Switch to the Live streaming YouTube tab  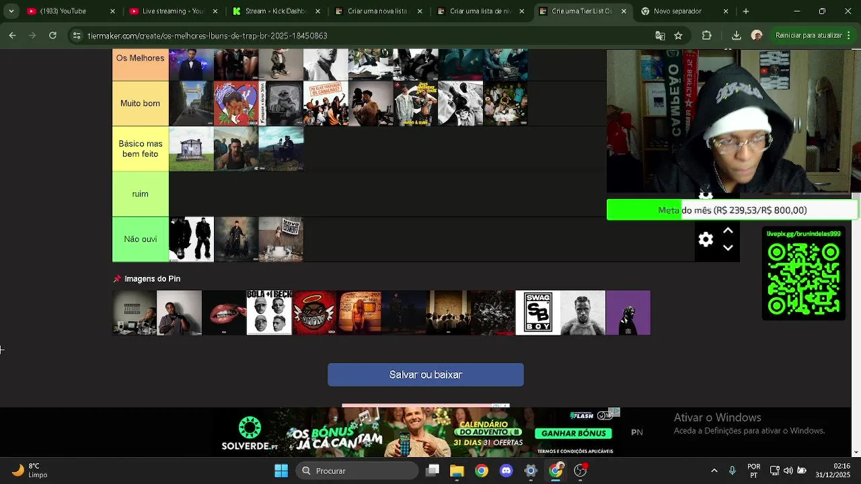[173, 11]
